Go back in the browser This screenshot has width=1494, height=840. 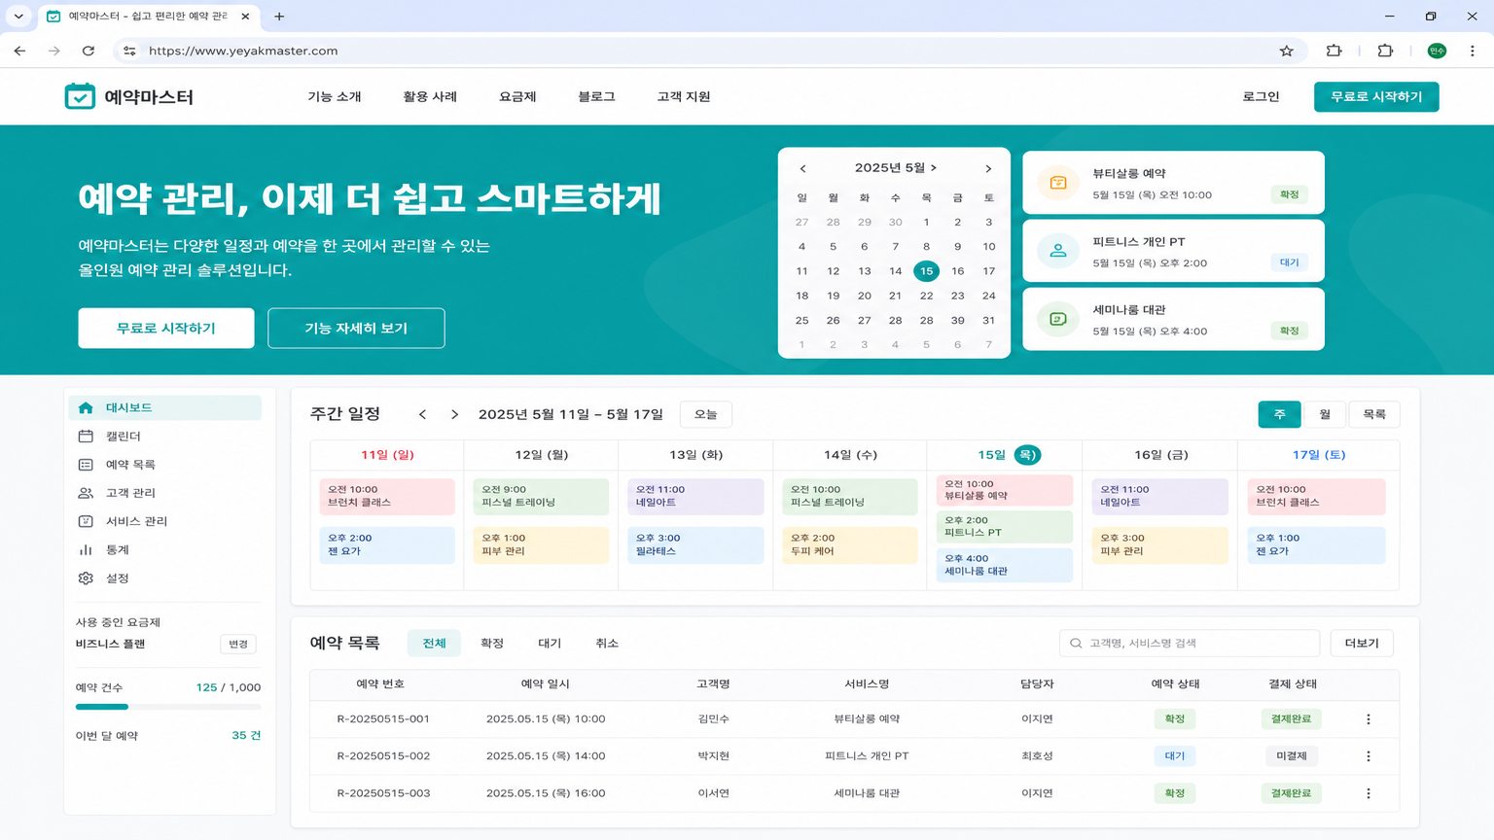pyautogui.click(x=20, y=51)
